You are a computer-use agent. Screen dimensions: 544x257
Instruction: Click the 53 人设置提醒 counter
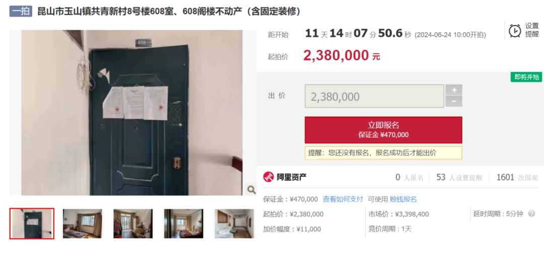point(459,178)
